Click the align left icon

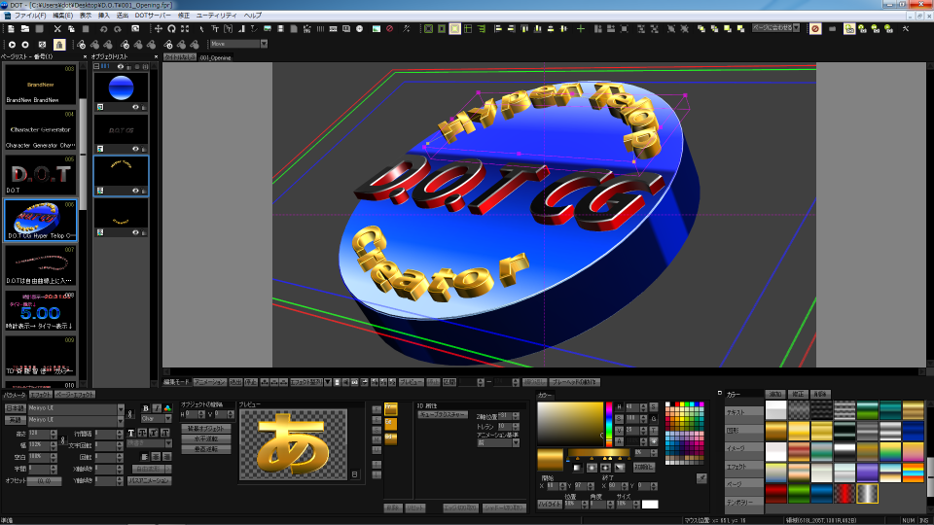(x=498, y=28)
